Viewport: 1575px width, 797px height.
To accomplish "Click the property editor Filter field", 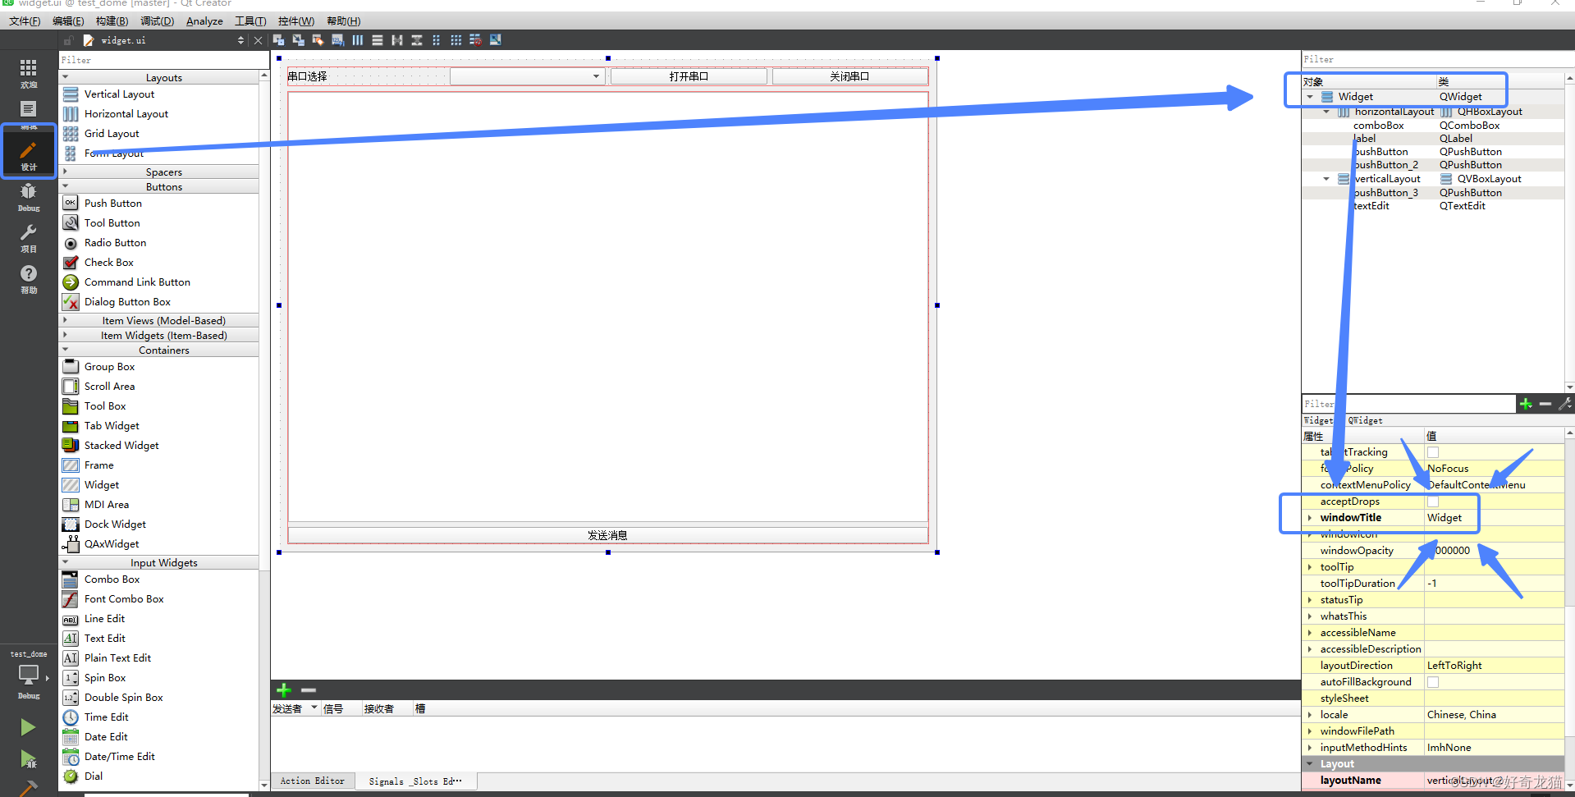I will (1408, 404).
